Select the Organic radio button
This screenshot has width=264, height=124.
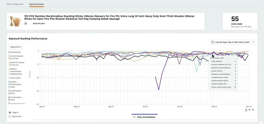10,112
